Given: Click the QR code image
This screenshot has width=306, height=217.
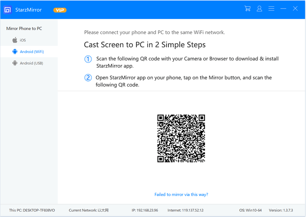Looking at the screenshot, I should coord(181,138).
